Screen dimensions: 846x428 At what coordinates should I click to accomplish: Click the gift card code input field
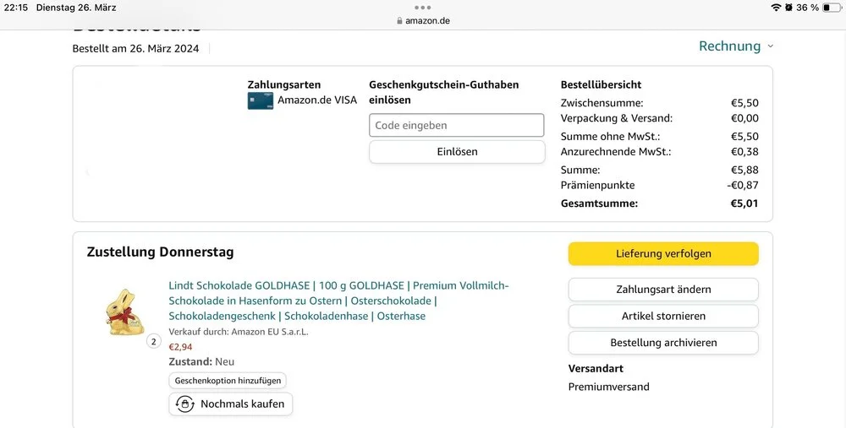click(457, 125)
